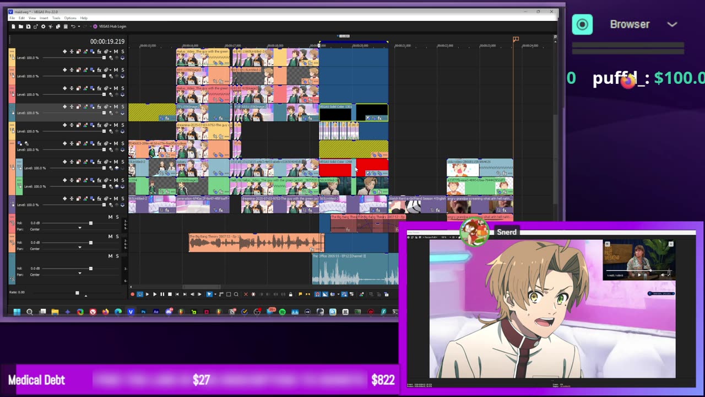Play from start in transport bar
The image size is (705, 397).
[x=148, y=294]
